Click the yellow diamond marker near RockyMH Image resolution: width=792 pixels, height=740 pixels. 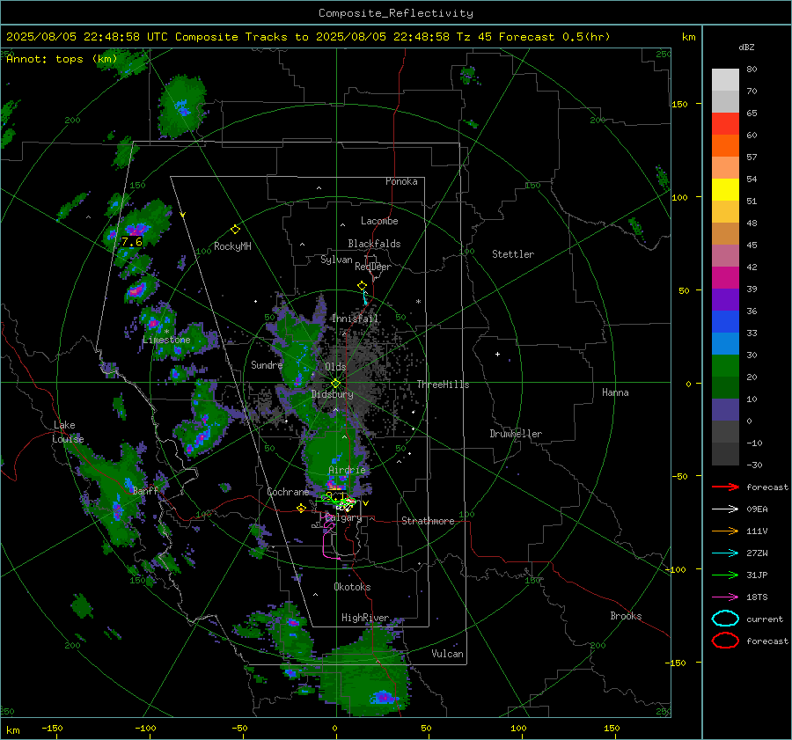[235, 230]
